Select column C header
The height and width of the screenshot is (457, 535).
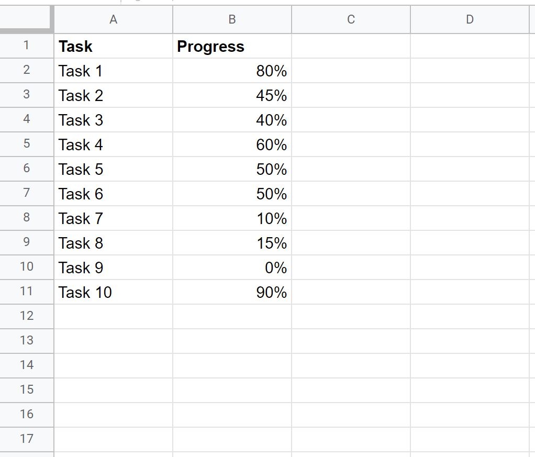pyautogui.click(x=351, y=20)
